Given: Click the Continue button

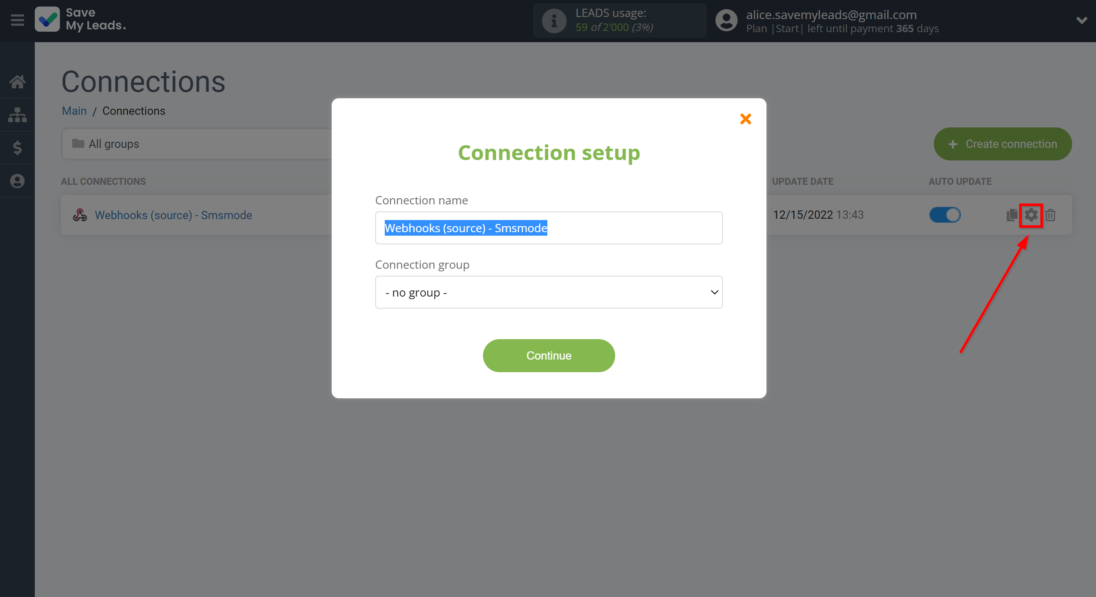Looking at the screenshot, I should pos(549,356).
